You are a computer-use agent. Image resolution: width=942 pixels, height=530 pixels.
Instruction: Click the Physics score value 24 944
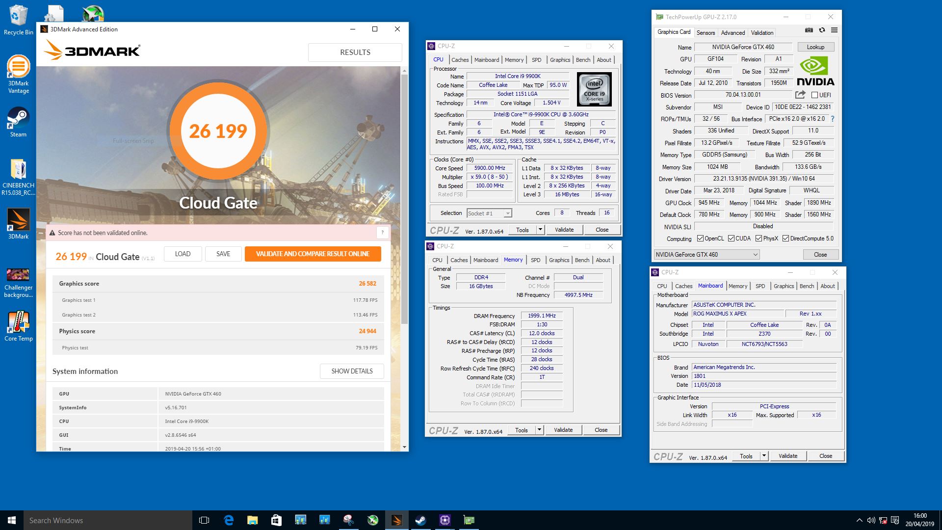pos(367,331)
